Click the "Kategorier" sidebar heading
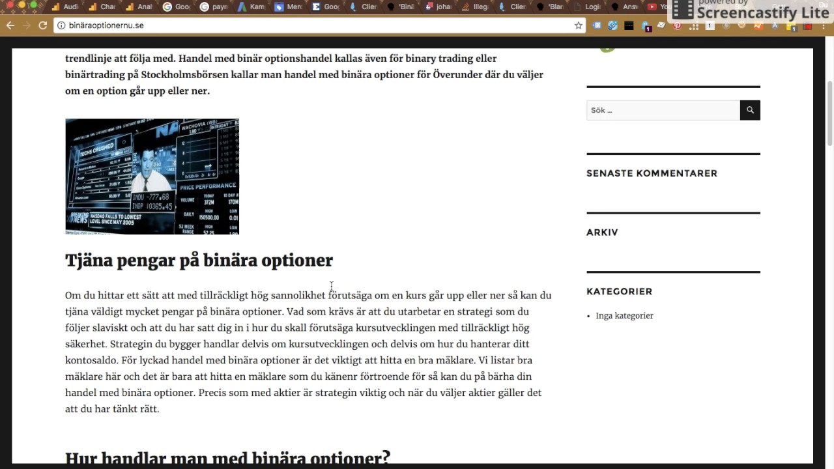834x469 pixels. pyautogui.click(x=619, y=291)
